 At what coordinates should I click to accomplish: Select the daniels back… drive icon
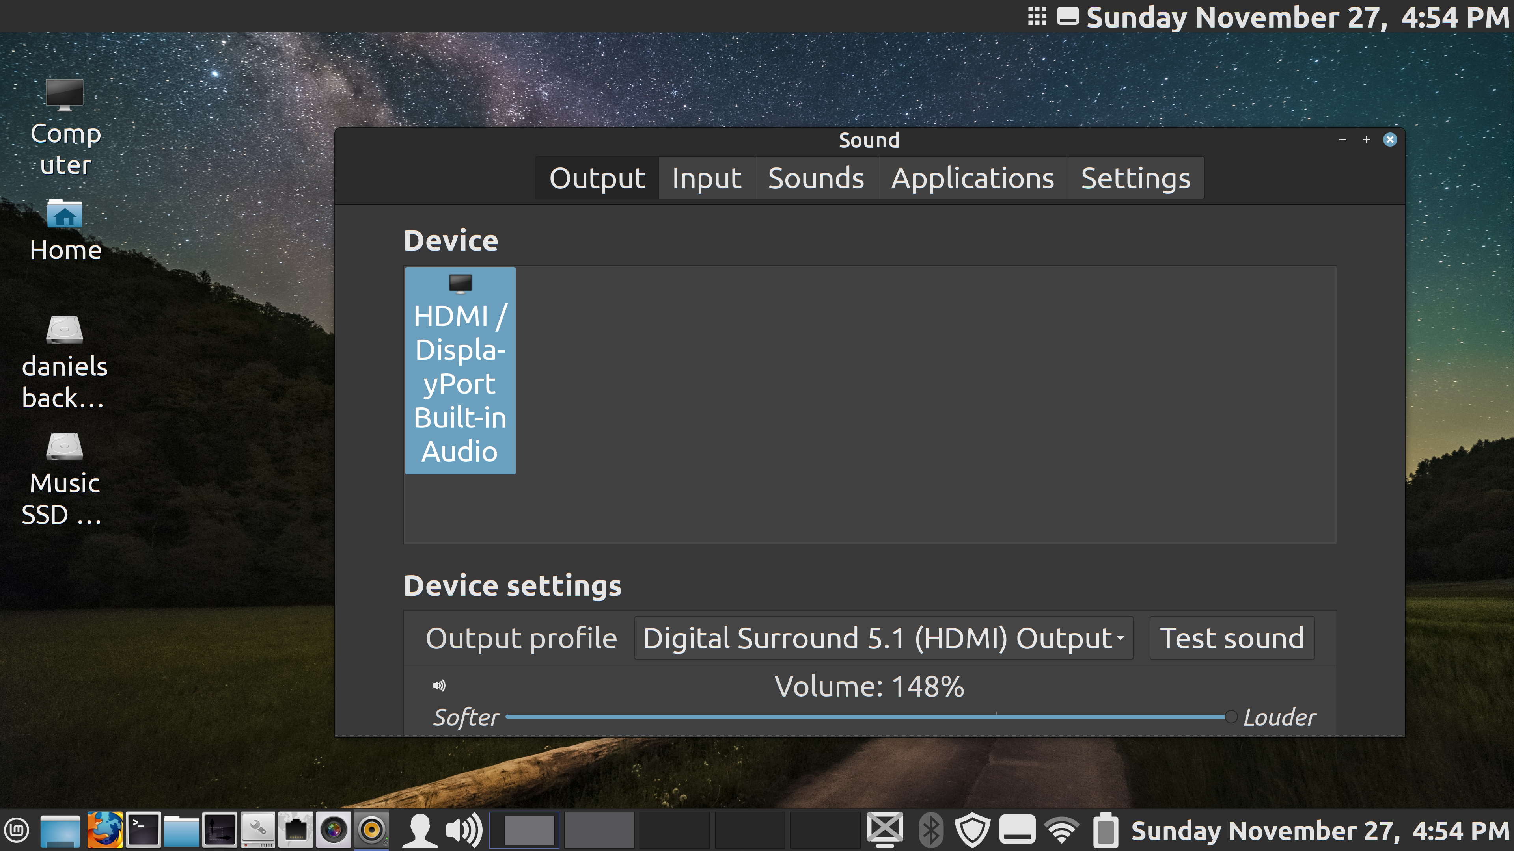(65, 362)
